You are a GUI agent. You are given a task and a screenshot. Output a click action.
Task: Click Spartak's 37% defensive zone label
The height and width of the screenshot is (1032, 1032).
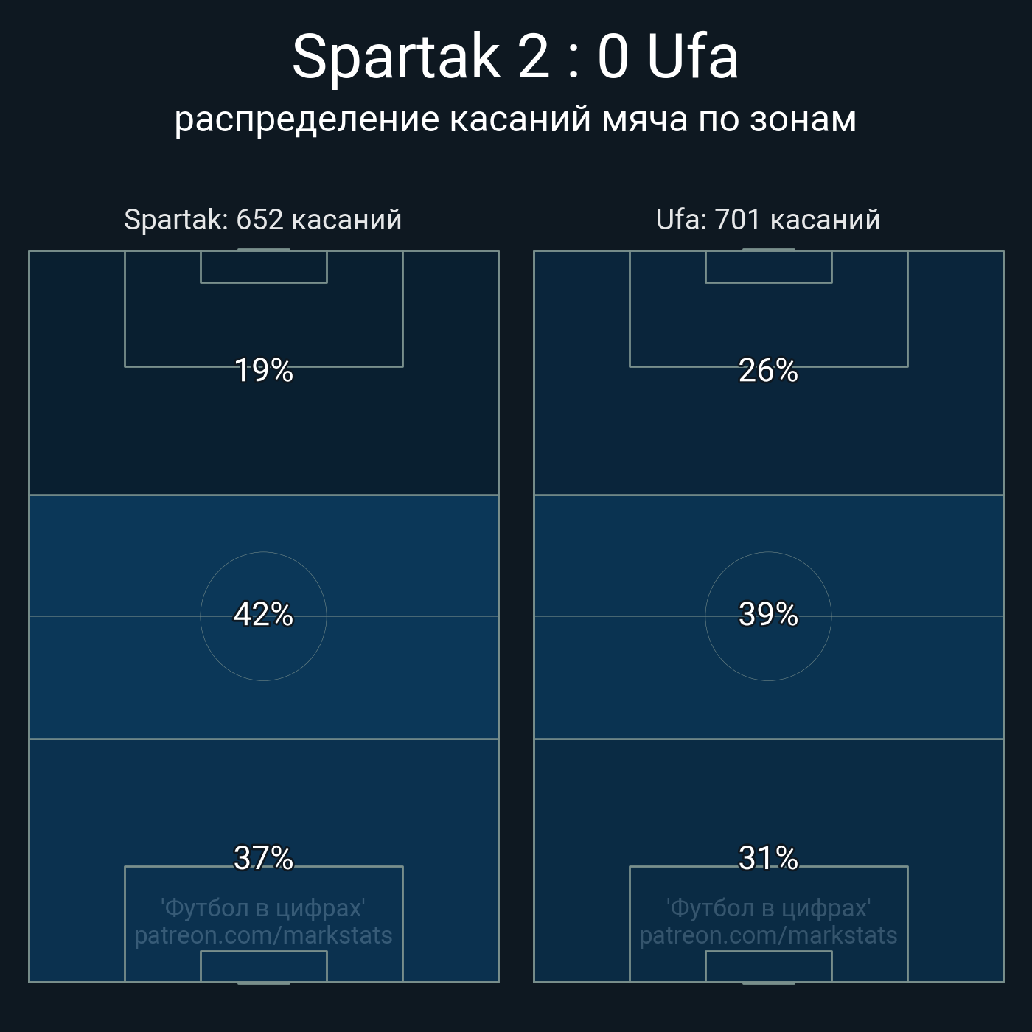coord(263,858)
